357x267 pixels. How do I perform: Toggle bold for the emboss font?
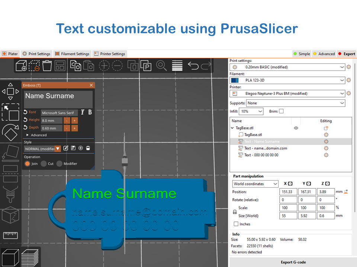[x=89, y=112]
